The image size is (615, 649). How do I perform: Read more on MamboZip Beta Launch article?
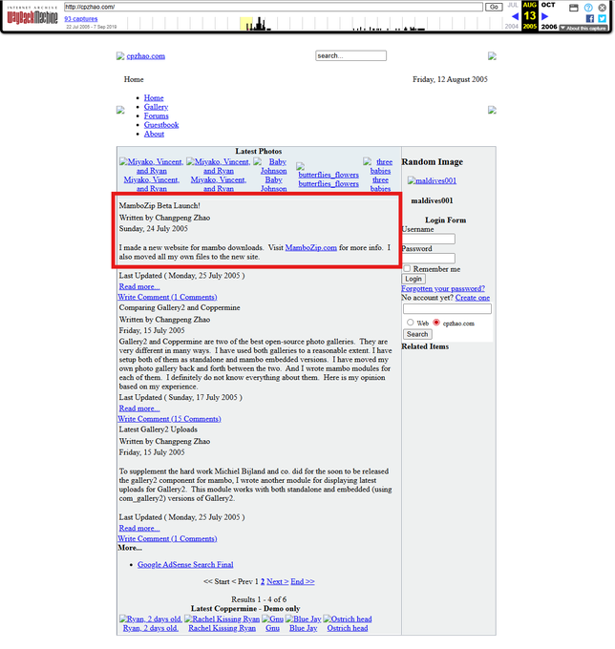point(139,286)
